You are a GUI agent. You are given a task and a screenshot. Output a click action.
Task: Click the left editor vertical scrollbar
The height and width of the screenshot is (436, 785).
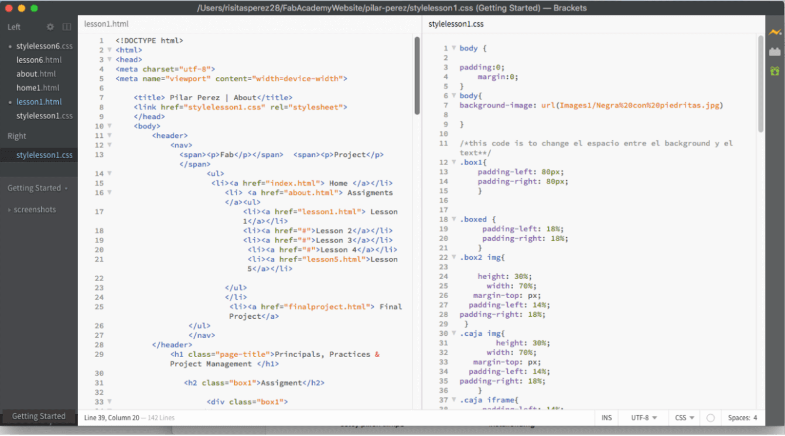click(417, 75)
